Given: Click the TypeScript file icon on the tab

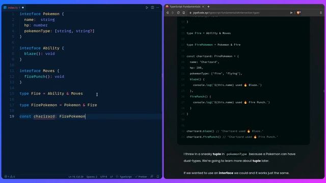Looking at the screenshot, I should pyautogui.click(x=5, y=8).
